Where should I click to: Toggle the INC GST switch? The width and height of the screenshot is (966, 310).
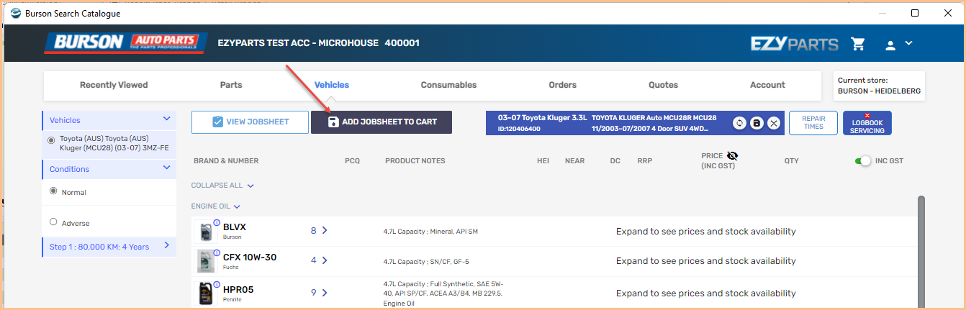point(862,160)
